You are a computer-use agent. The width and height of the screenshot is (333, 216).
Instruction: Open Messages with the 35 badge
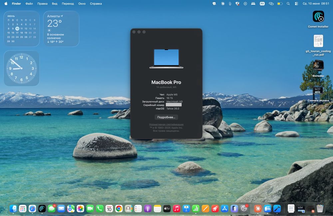coord(52,209)
